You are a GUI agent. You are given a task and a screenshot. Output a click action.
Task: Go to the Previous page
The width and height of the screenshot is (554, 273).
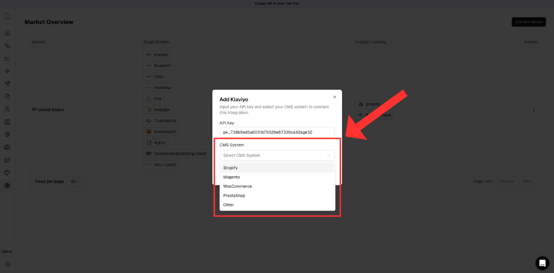(507, 181)
